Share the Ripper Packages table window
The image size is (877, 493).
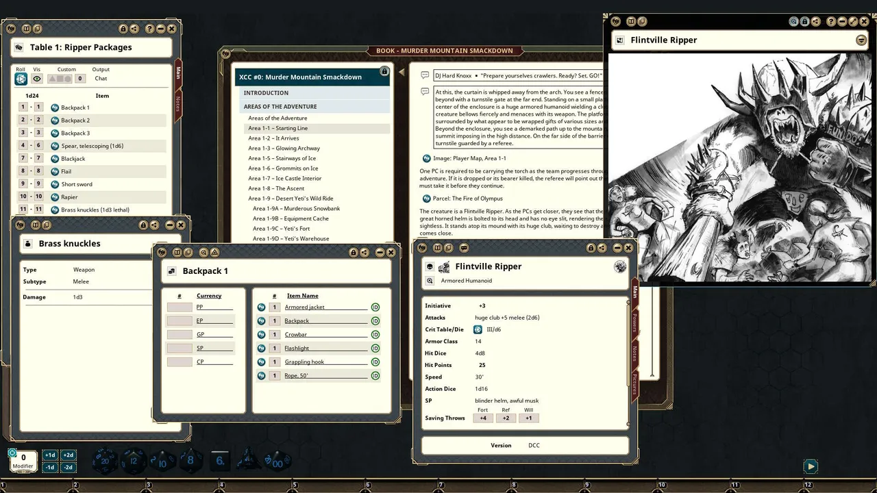(134, 29)
